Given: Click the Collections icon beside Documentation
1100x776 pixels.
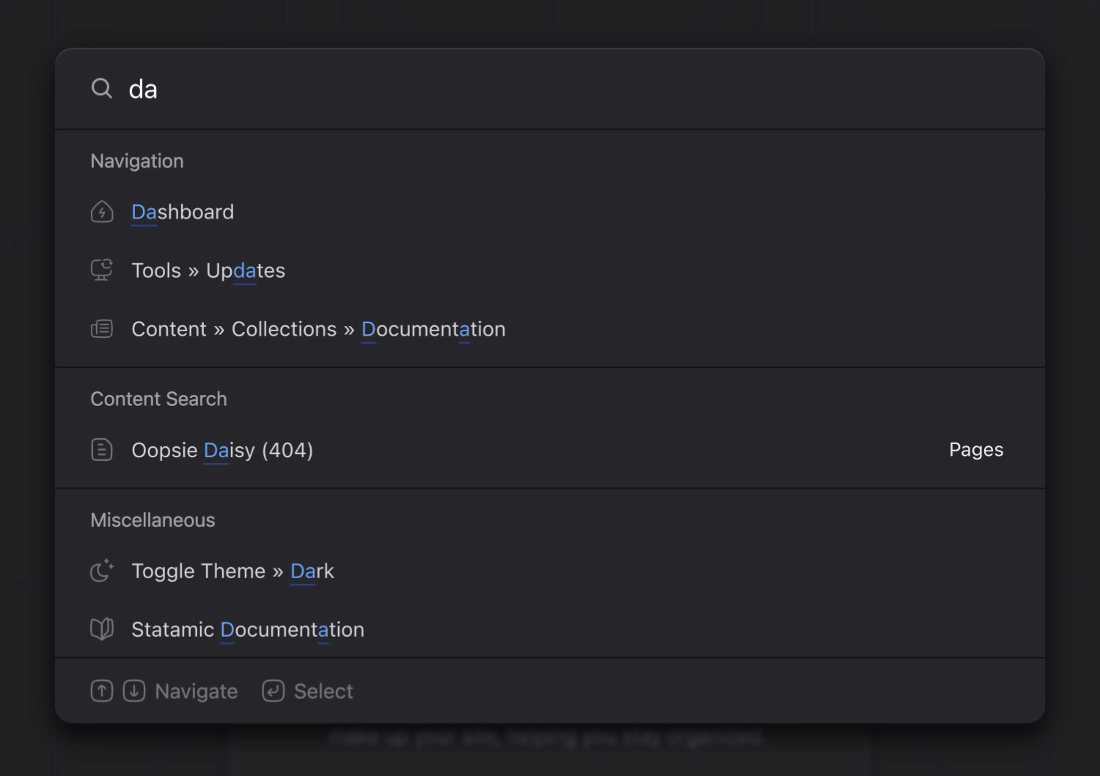Looking at the screenshot, I should point(102,329).
